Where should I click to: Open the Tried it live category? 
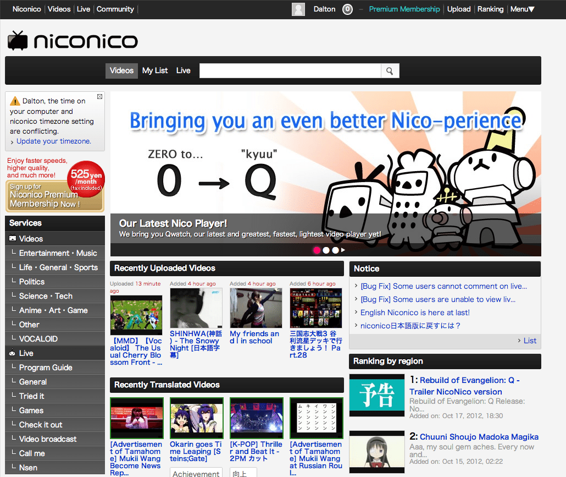pos(55,396)
